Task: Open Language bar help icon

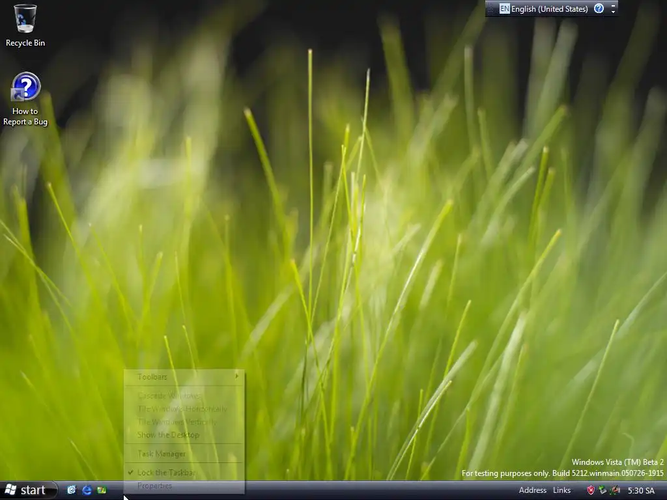Action: click(x=599, y=8)
